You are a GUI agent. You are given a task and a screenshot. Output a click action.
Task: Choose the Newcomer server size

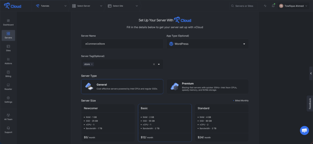pyautogui.click(x=108, y=123)
